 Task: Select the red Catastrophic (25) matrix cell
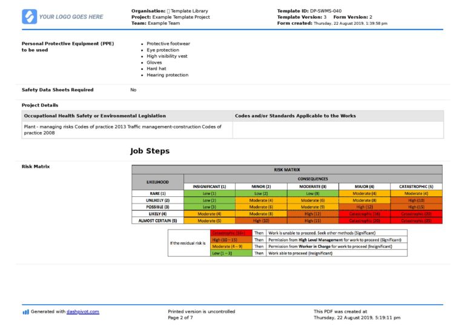tap(417, 221)
